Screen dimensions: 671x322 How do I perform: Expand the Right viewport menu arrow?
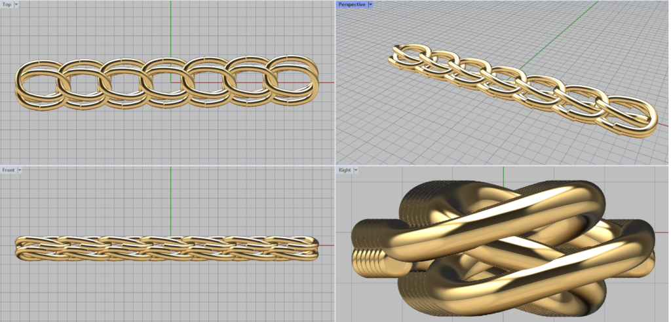[x=355, y=170]
